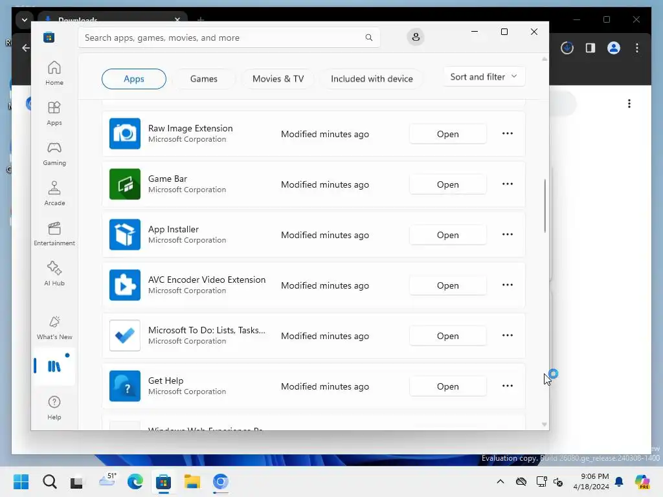
Task: Open Chrome's profile avatar icon
Action: (x=614, y=48)
